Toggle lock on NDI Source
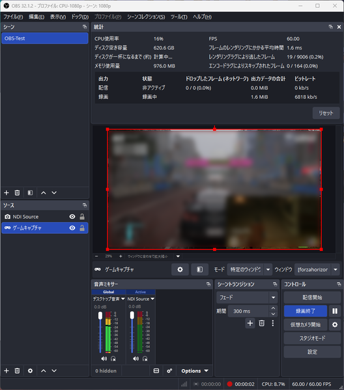Viewport: 344px width, 390px height. coord(82,216)
